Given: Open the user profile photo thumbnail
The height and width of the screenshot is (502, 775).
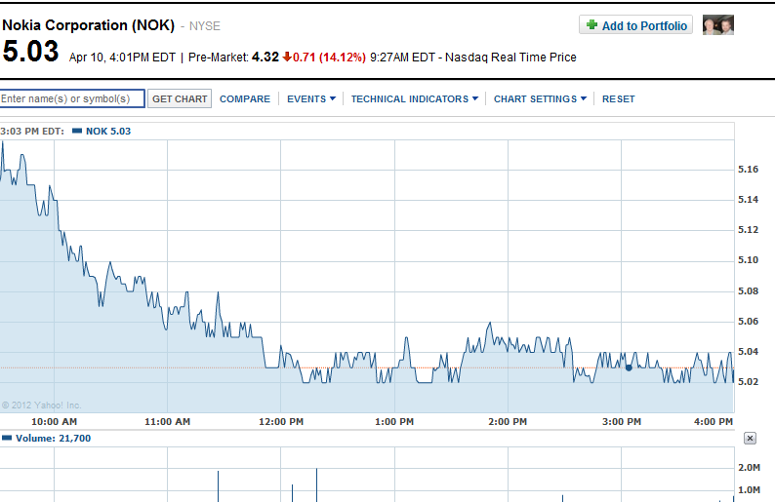Looking at the screenshot, I should pyautogui.click(x=718, y=24).
